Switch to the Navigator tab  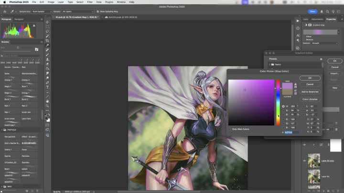19,19
